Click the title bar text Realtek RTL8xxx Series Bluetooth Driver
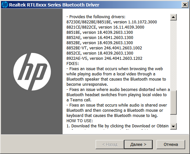 tap(54, 5)
